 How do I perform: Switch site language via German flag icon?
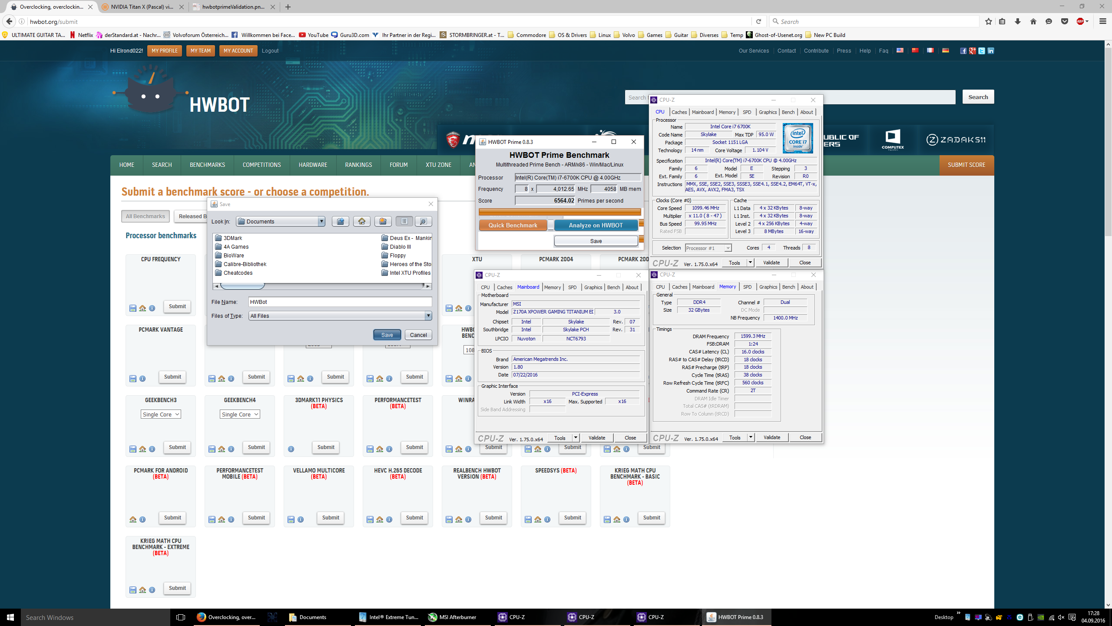point(945,50)
